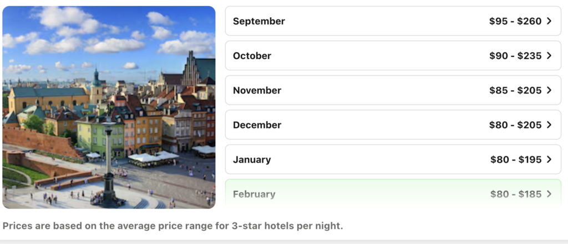This screenshot has height=244, width=568.
Task: Open the September hotel prices
Action: pos(393,21)
